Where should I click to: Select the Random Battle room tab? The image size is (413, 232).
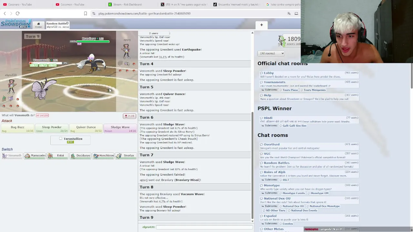pos(58,25)
